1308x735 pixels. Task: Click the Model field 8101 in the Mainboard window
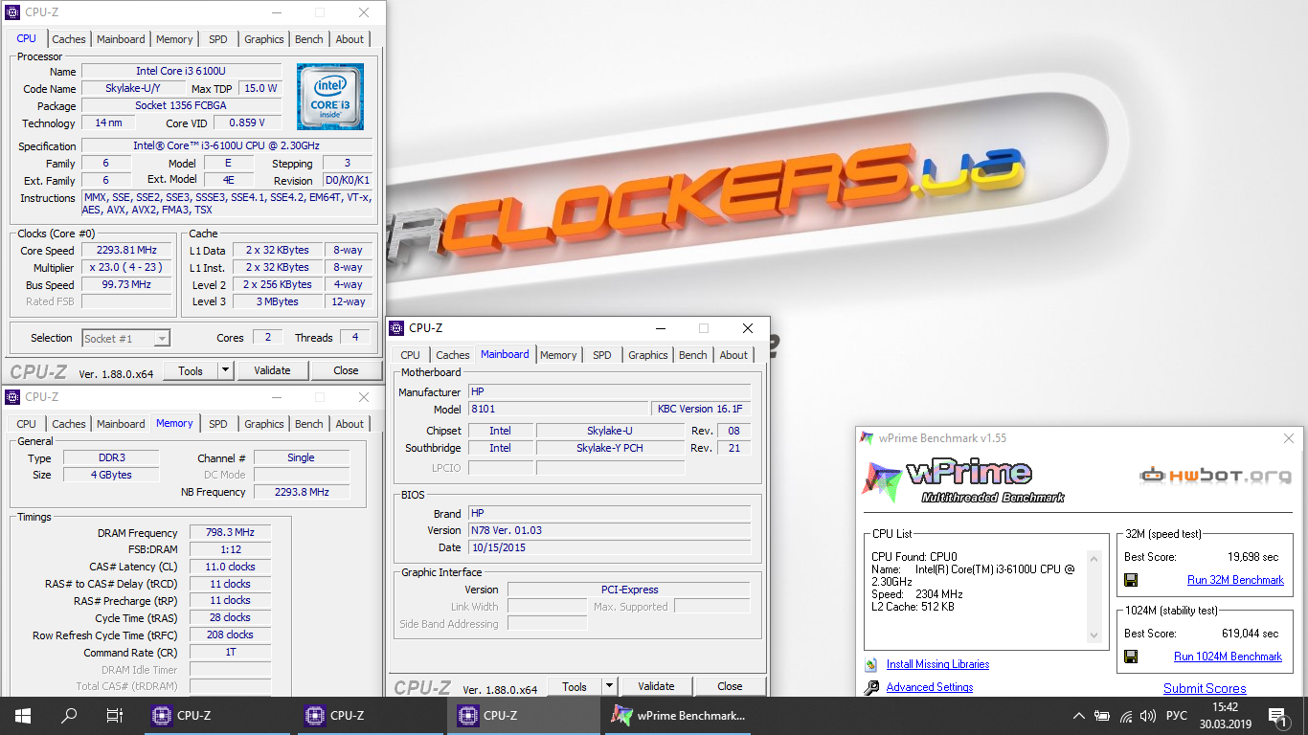[558, 410]
